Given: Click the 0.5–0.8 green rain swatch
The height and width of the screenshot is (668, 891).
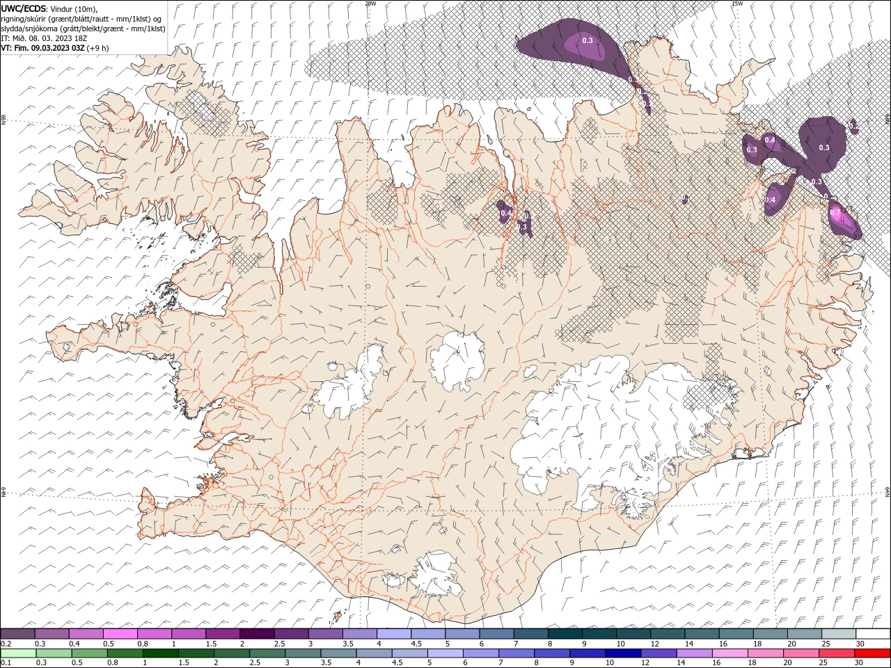Looking at the screenshot, I should pos(89,653).
